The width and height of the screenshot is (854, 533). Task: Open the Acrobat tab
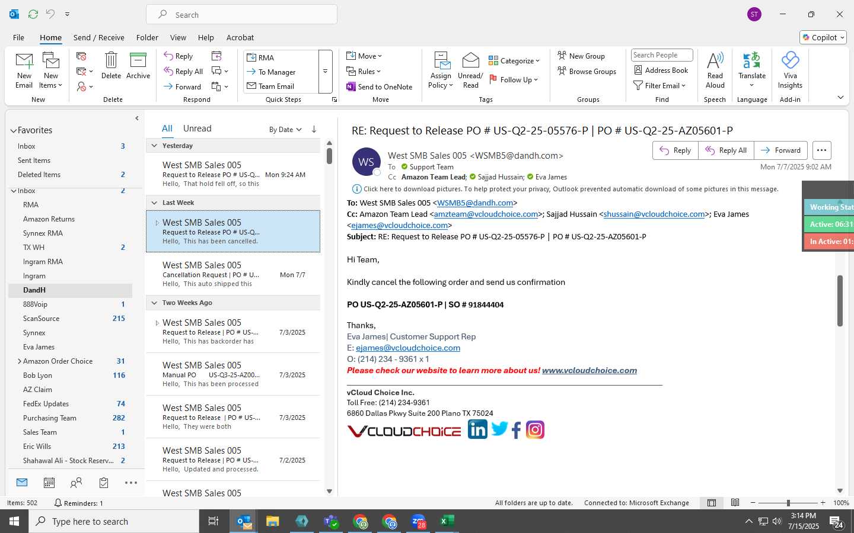[x=240, y=37]
